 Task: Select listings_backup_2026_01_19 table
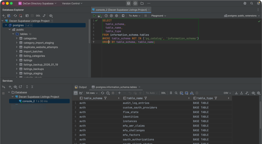click(x=40, y=65)
